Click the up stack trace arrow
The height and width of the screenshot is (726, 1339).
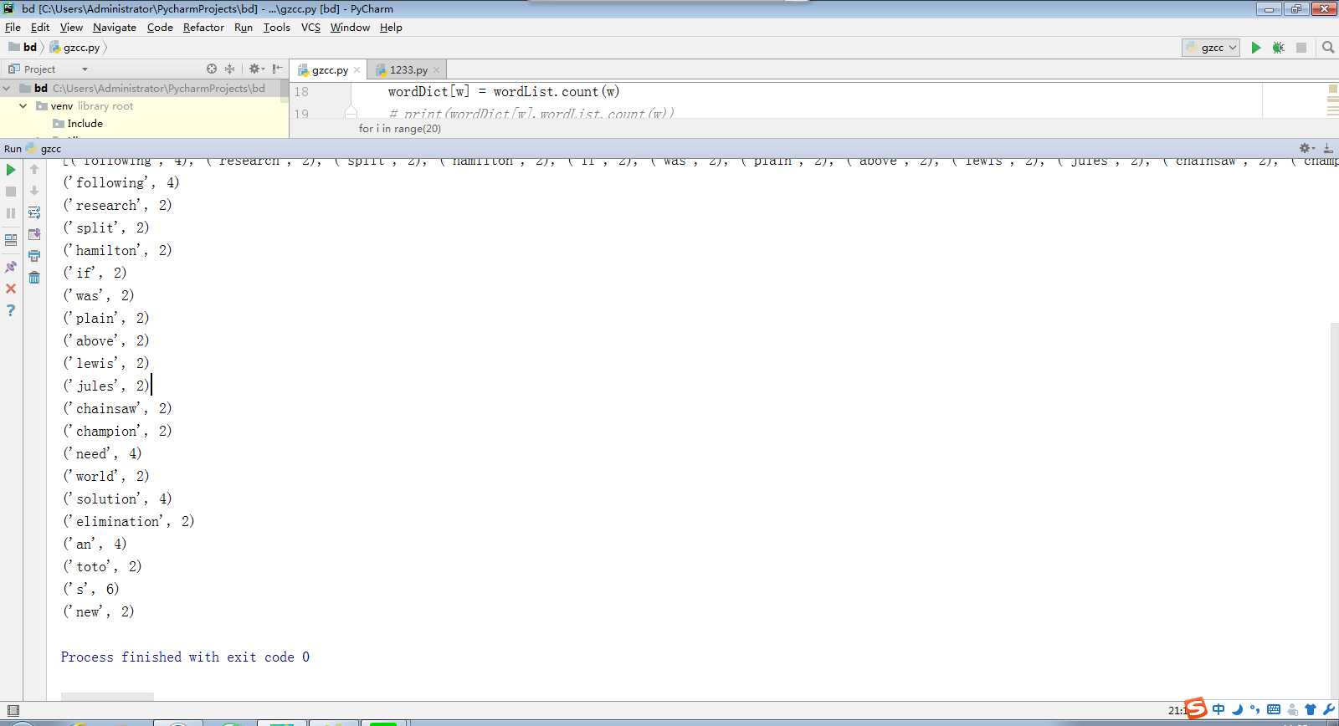(34, 169)
